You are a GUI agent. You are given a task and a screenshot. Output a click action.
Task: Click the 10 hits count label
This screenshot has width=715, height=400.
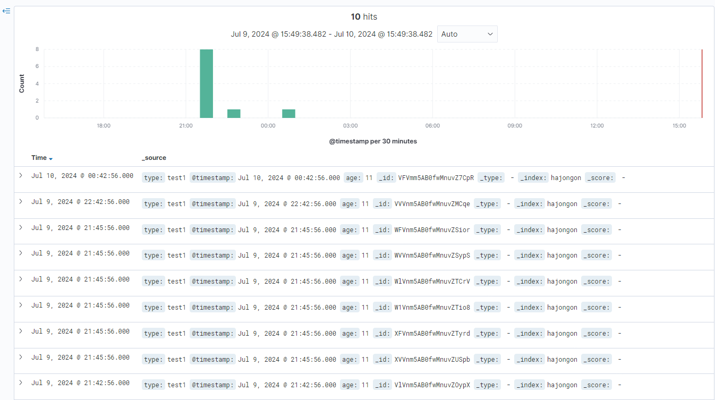[364, 16]
